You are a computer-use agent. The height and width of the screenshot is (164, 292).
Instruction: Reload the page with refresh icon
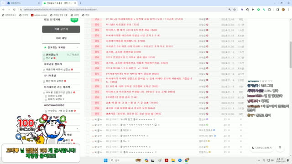(14, 10)
